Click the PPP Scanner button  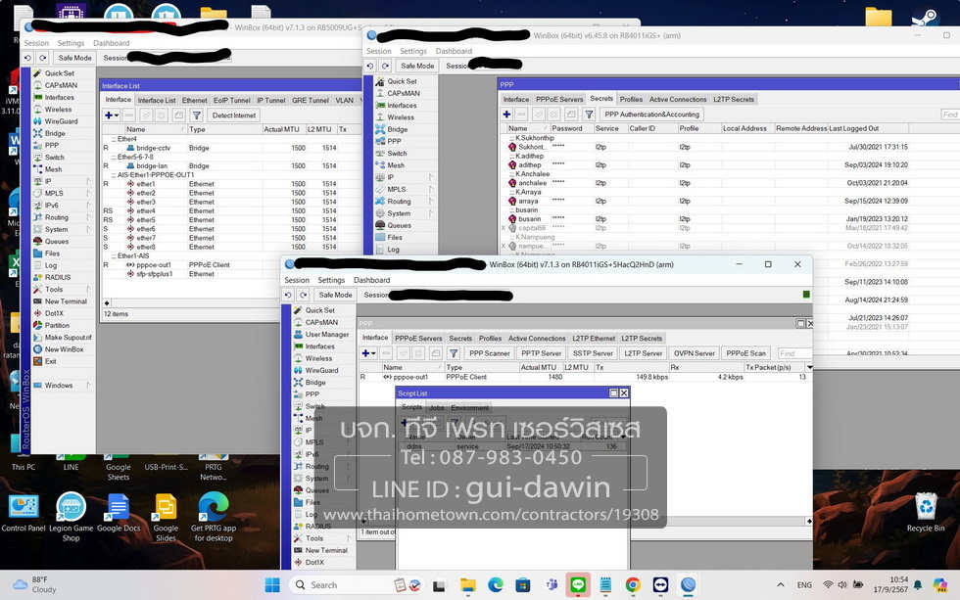click(x=489, y=353)
